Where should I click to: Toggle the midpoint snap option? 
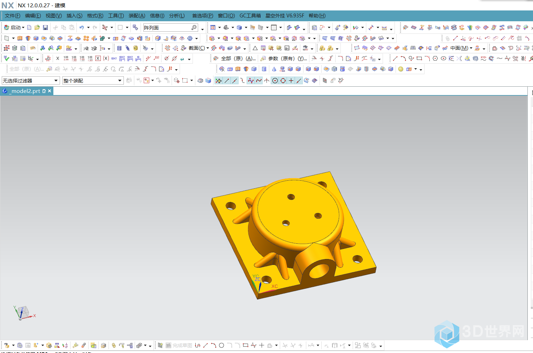point(234,80)
